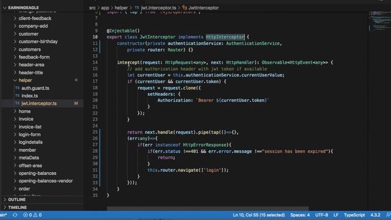Change end of line sequence LF
Viewport: 391px width, 220px height.
click(336, 215)
